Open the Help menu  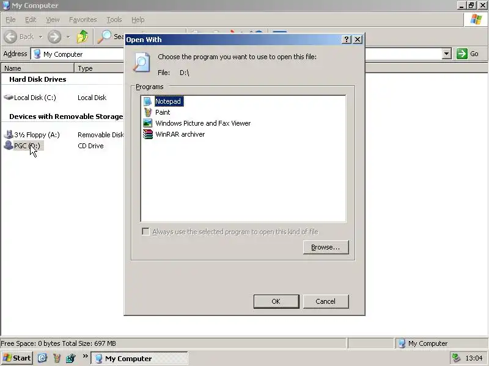pos(138,20)
